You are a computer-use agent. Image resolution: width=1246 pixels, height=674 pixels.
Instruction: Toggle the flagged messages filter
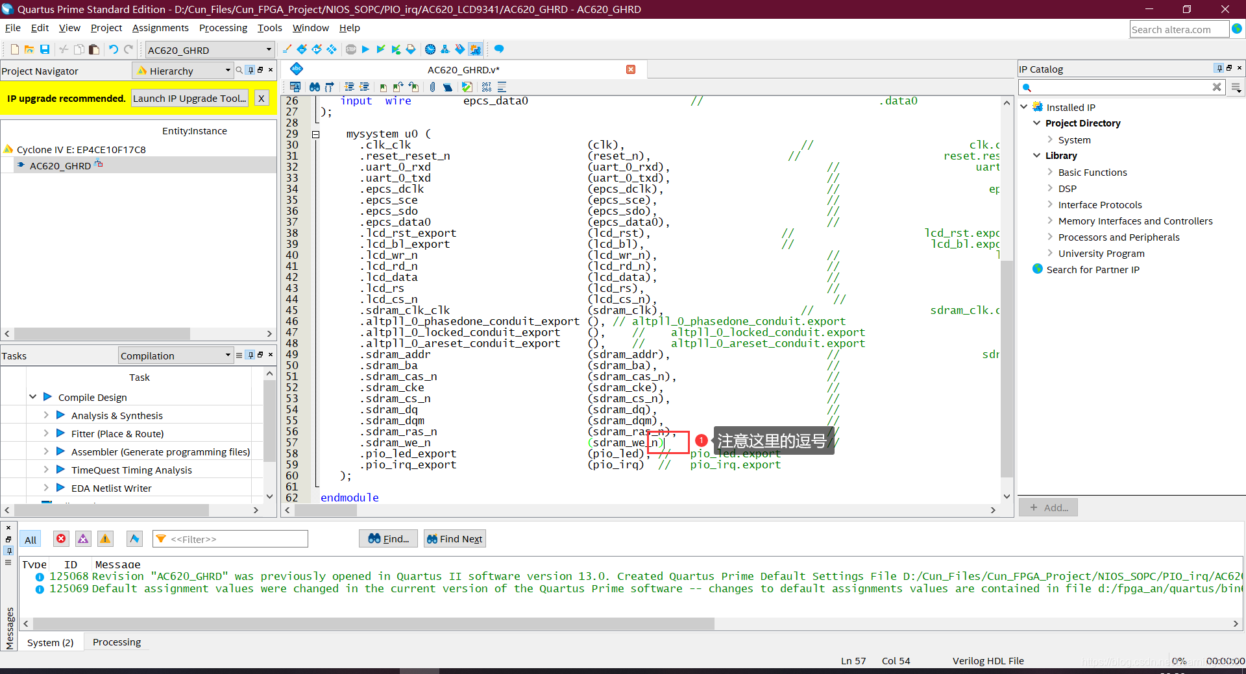pos(134,539)
